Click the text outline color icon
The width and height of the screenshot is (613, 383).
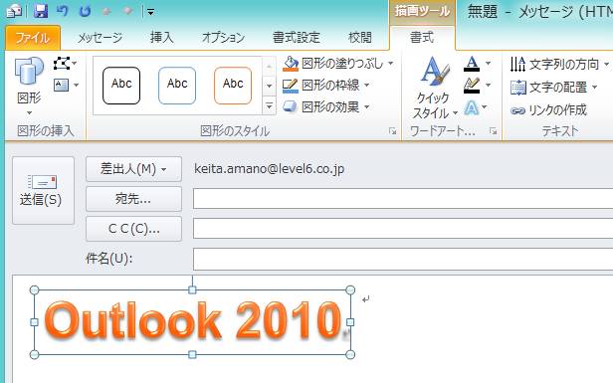coord(472,85)
